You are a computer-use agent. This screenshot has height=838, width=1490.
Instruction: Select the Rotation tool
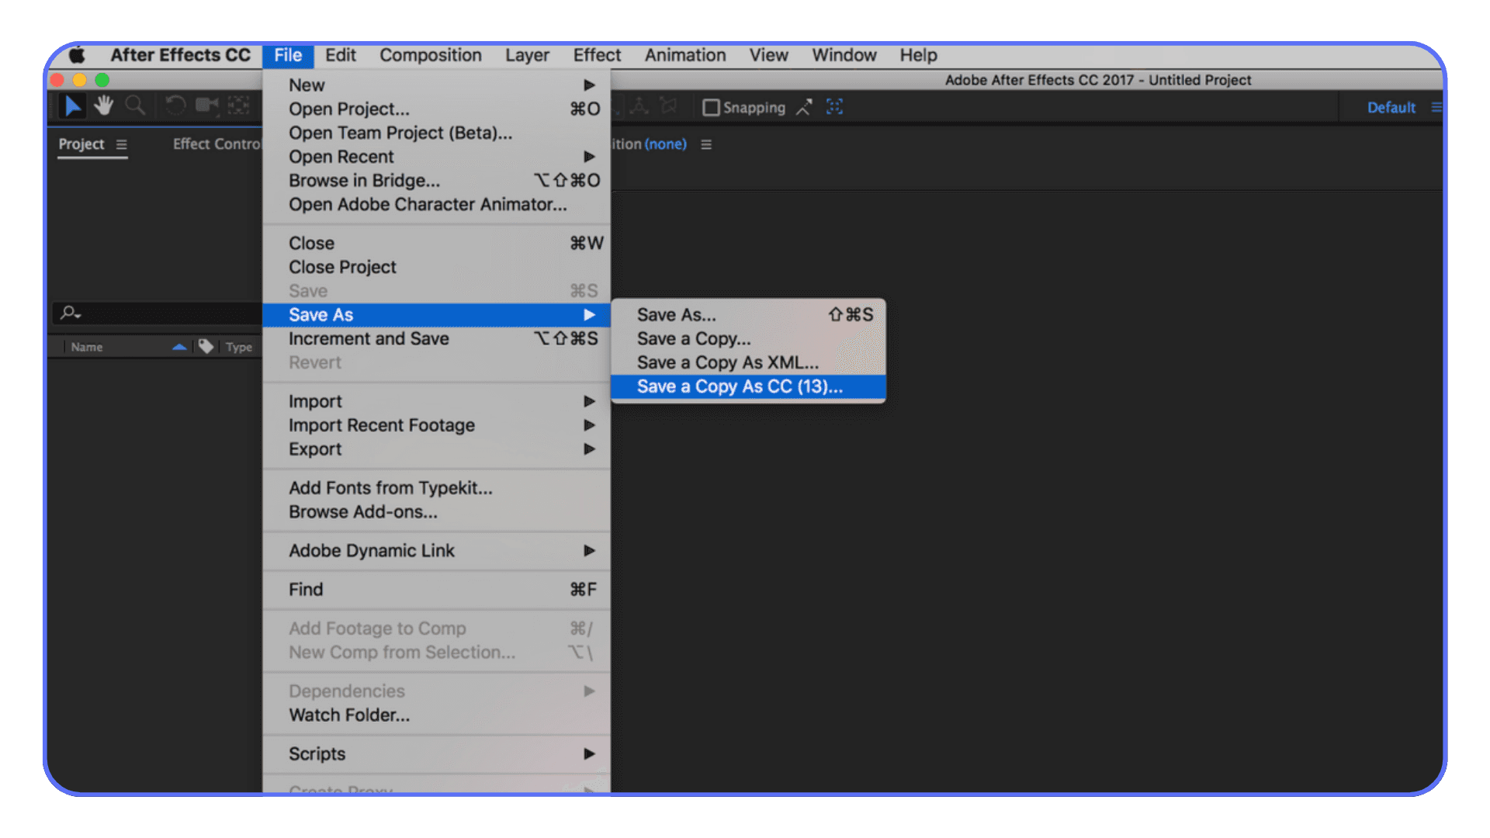[175, 106]
